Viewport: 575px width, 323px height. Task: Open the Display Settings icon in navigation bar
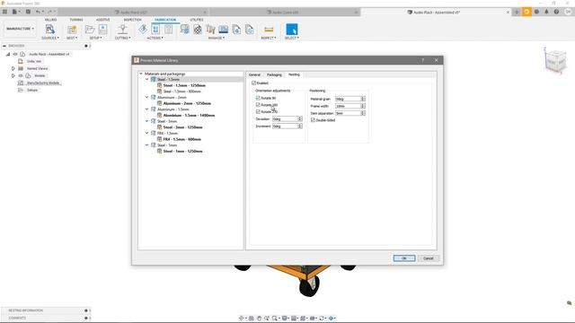pyautogui.click(x=285, y=318)
